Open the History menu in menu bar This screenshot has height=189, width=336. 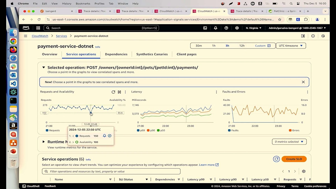pos(67,4)
